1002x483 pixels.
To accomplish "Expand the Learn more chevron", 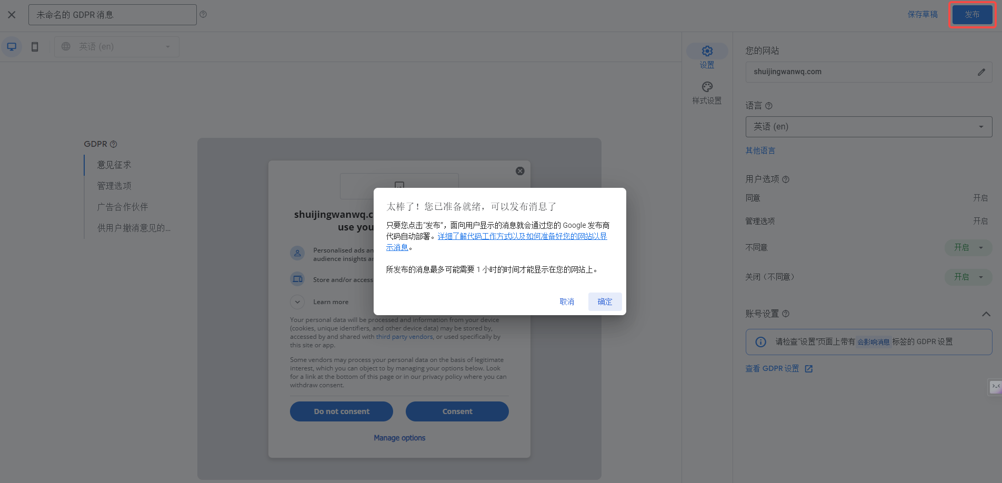I will click(x=297, y=302).
